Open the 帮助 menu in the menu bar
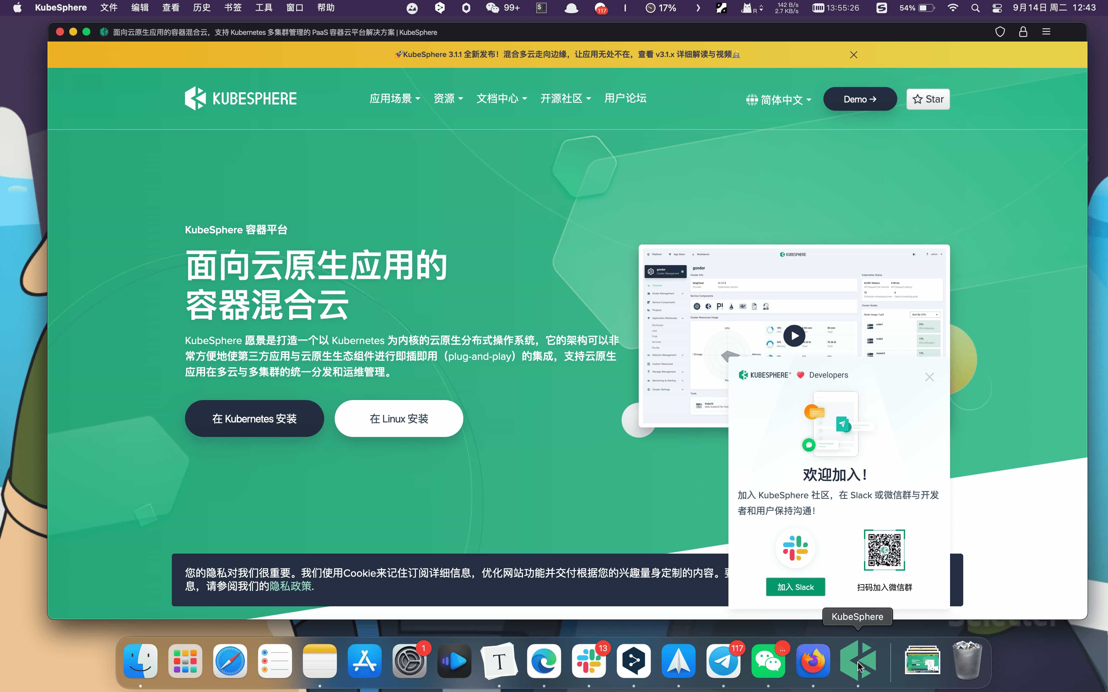 click(326, 8)
